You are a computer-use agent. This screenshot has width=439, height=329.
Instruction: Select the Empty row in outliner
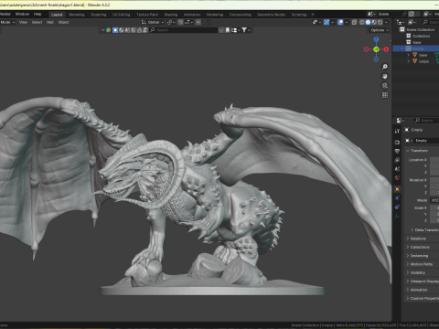[x=416, y=48]
